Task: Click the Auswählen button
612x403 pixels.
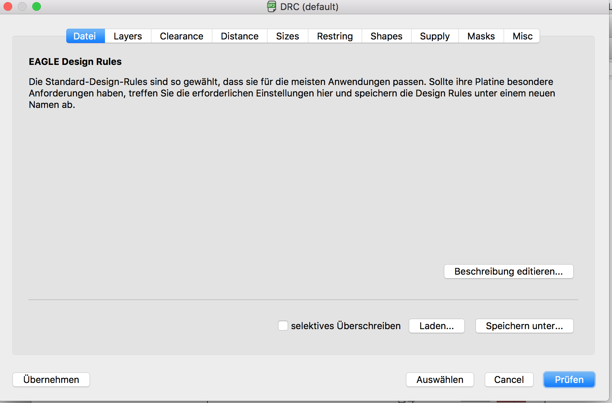Action: point(440,380)
